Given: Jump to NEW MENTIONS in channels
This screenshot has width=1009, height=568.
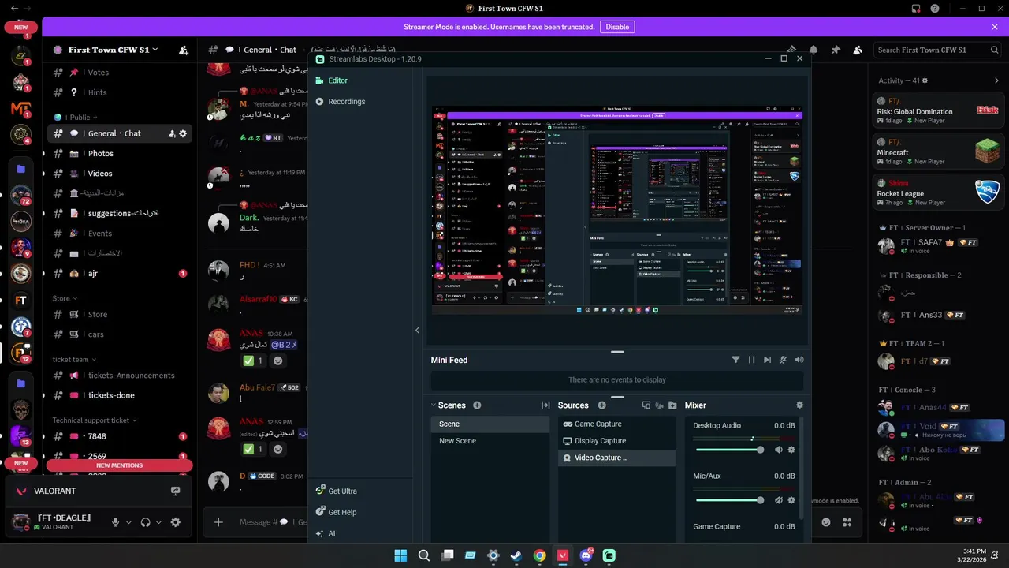Looking at the screenshot, I should coord(119,465).
